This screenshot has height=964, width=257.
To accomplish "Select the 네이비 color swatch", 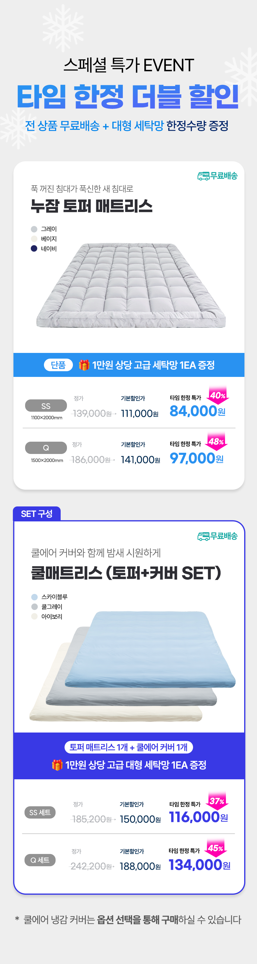I will point(34,249).
